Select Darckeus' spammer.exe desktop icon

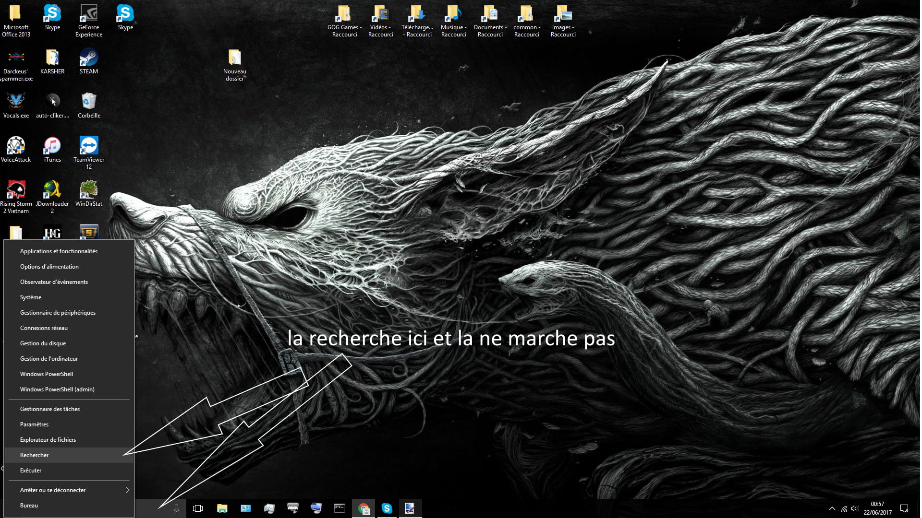(16, 65)
